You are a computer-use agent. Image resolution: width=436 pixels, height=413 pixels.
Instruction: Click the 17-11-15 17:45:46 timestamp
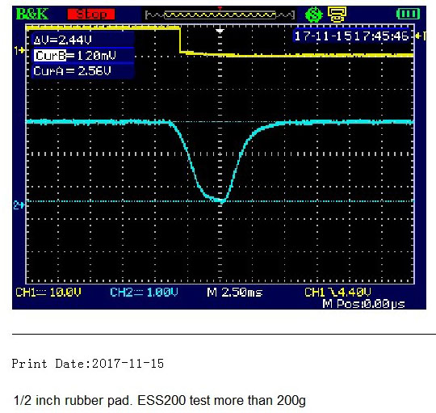352,36
